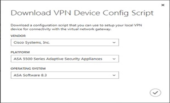The image size is (170, 103).
Task: Click the chevron arrow in the Platform box
Action: (x=114, y=59)
